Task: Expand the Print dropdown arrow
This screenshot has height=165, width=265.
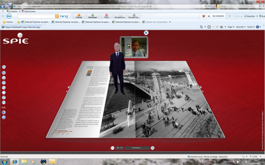Action: coord(225,27)
